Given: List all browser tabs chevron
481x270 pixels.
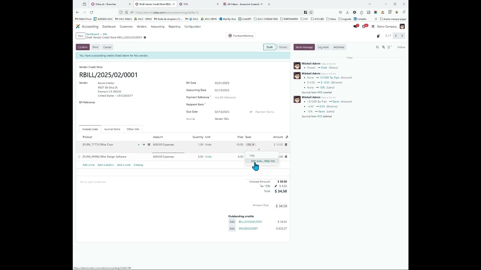Looking at the screenshot, I should (369, 4).
